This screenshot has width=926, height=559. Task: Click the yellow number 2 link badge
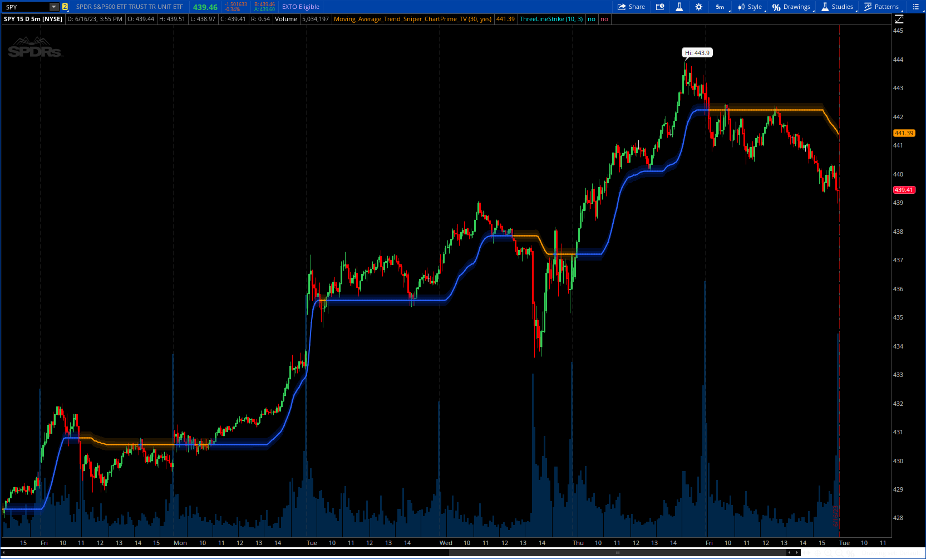click(65, 7)
